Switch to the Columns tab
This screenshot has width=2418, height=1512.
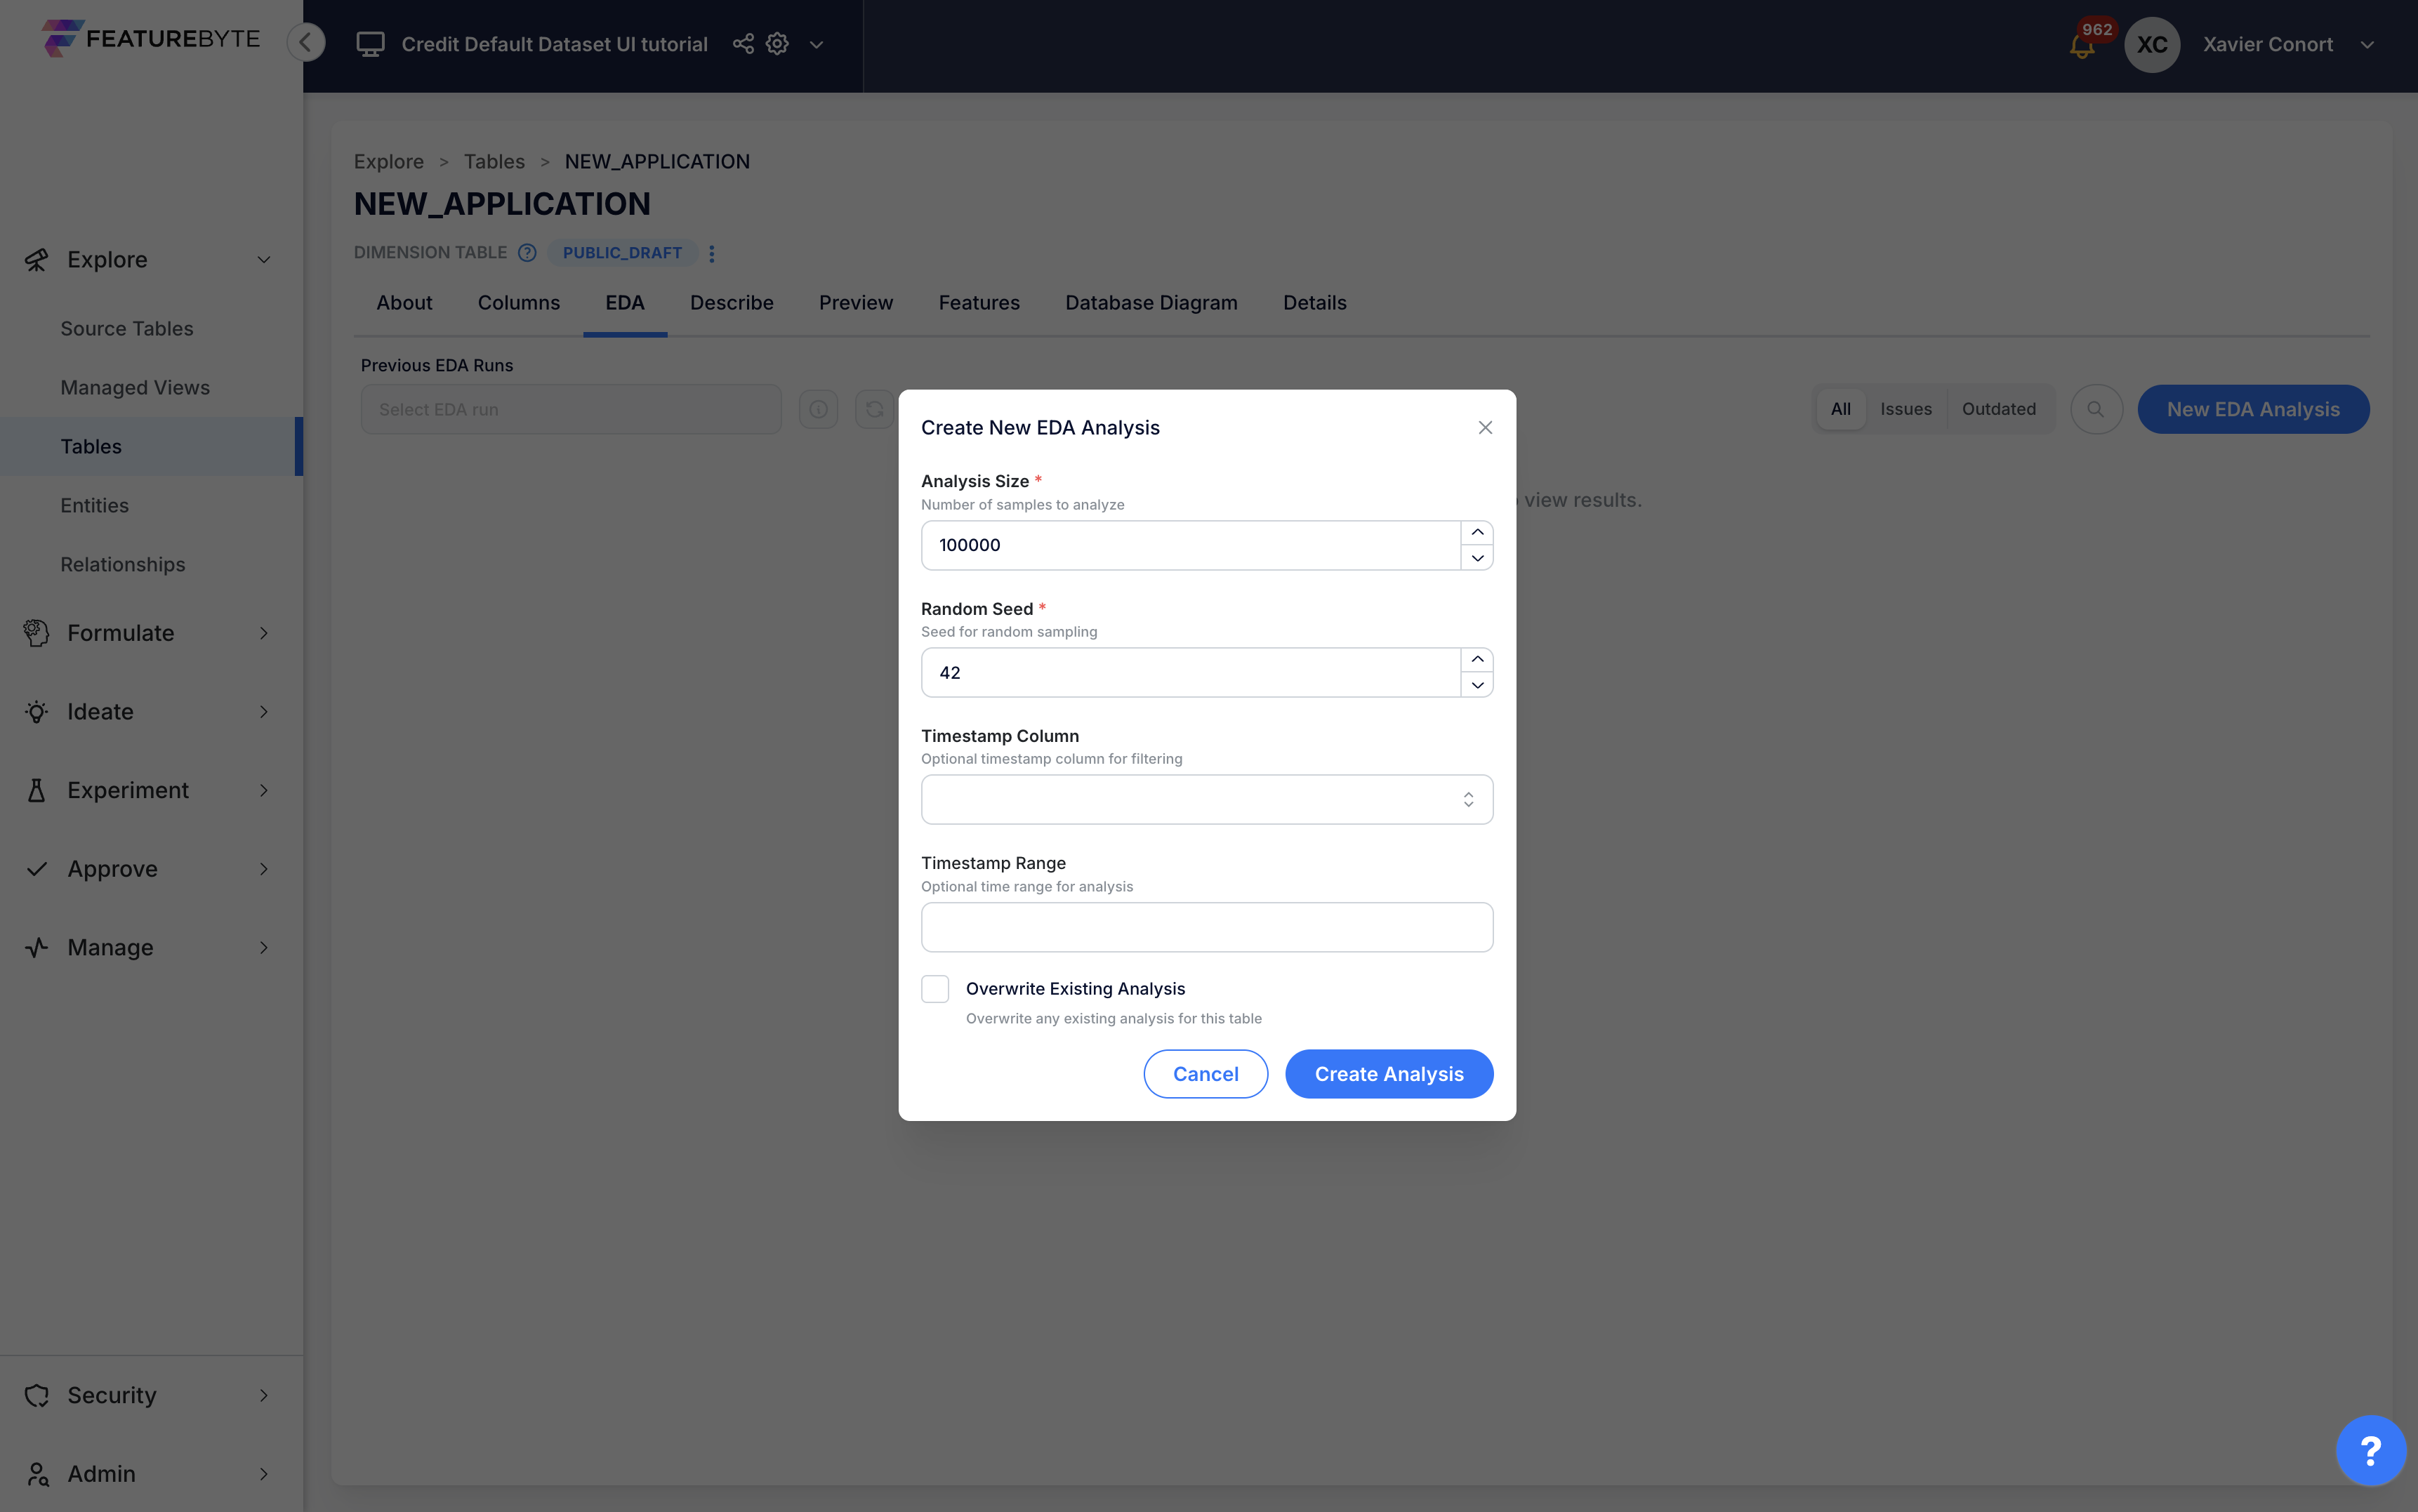pos(518,303)
